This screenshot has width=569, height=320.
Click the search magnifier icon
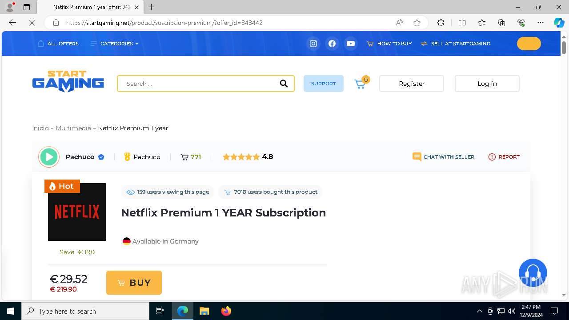284,84
